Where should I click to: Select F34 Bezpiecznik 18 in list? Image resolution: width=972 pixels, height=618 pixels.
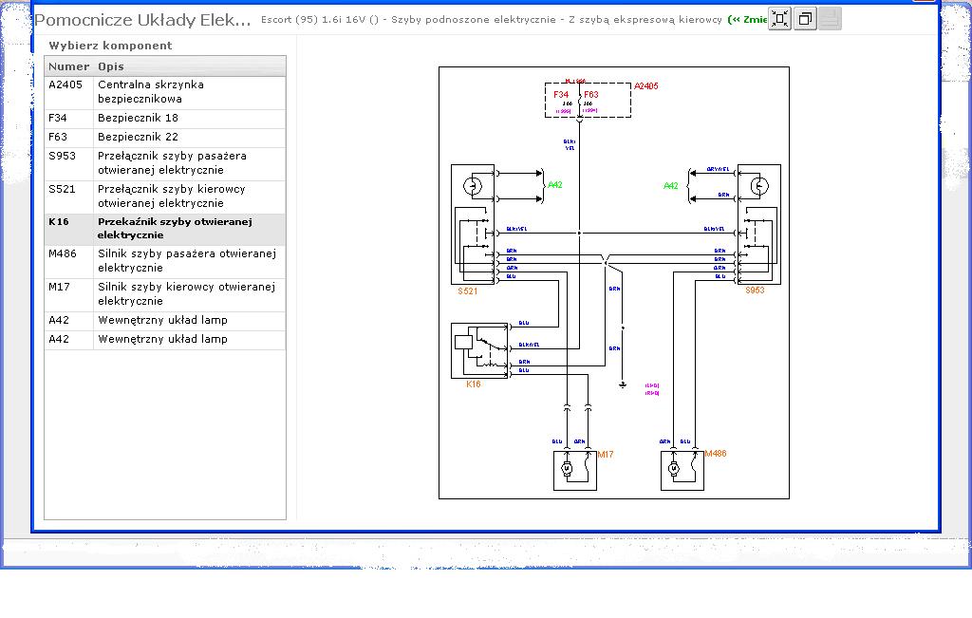pyautogui.click(x=164, y=119)
